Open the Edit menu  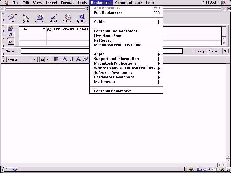tap(26, 3)
